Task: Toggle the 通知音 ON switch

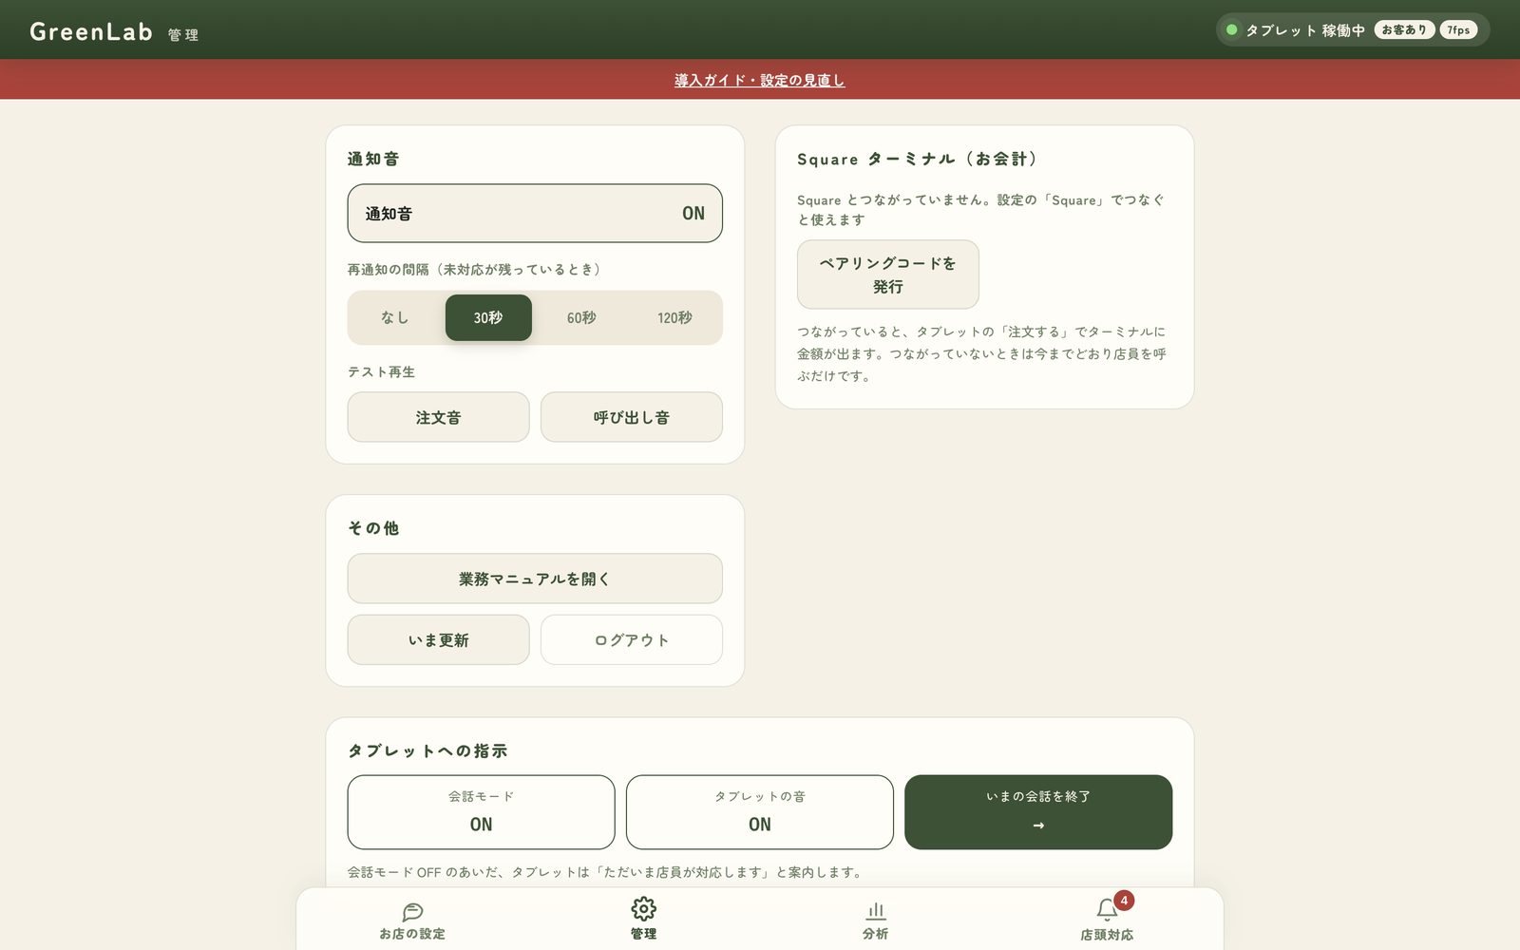Action: [x=535, y=213]
